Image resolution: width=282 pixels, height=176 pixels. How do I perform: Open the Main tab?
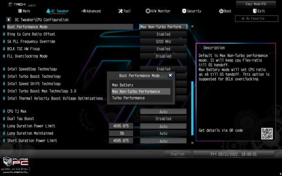click(x=24, y=11)
